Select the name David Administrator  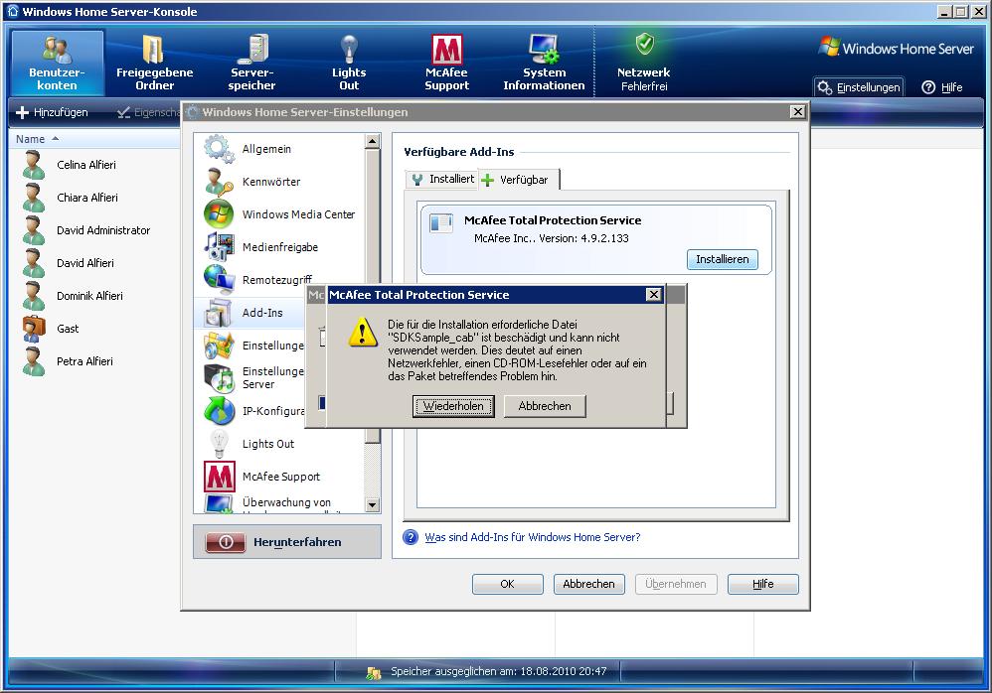coord(103,230)
